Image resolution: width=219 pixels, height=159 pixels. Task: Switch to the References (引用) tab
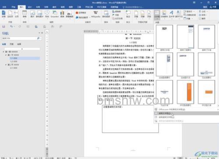46,7
